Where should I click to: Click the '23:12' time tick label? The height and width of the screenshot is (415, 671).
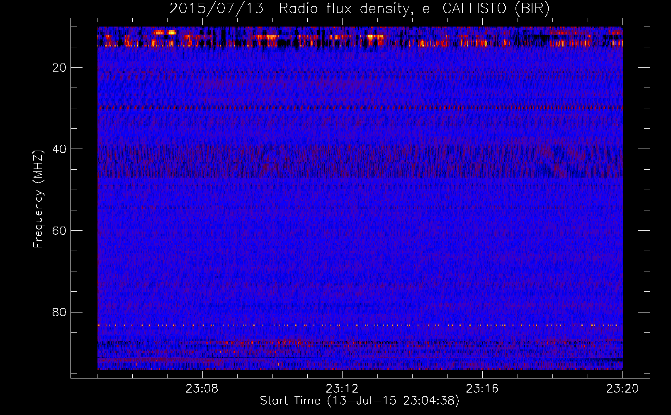click(342, 389)
